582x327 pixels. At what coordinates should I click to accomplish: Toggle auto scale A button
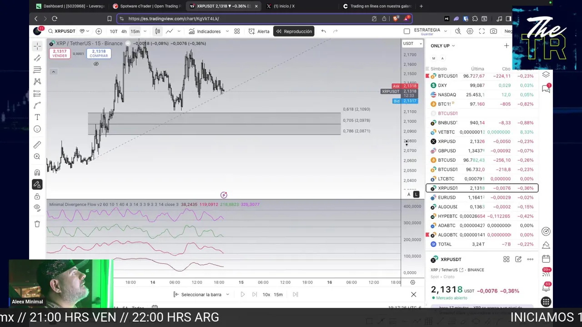click(408, 194)
